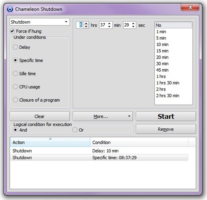Decrease the seconds with down arrow
Screen dimensions: 207x200
click(133, 27)
